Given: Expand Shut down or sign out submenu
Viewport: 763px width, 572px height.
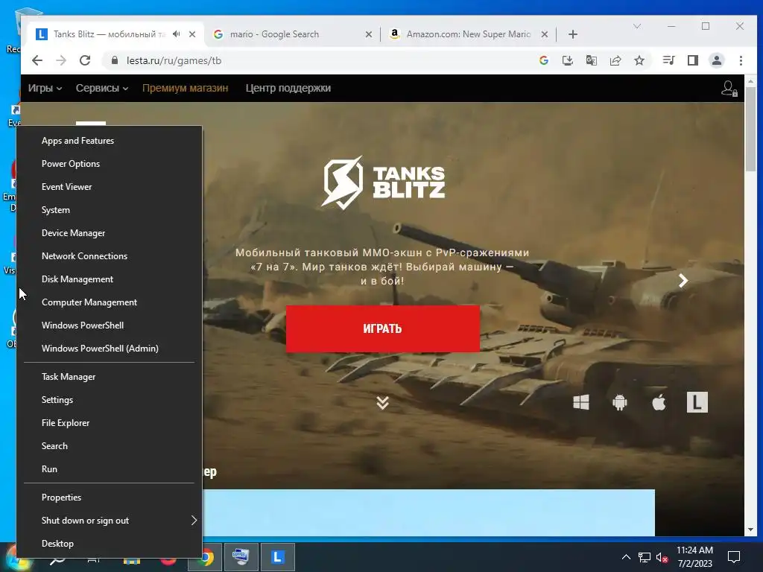Looking at the screenshot, I should (x=110, y=521).
